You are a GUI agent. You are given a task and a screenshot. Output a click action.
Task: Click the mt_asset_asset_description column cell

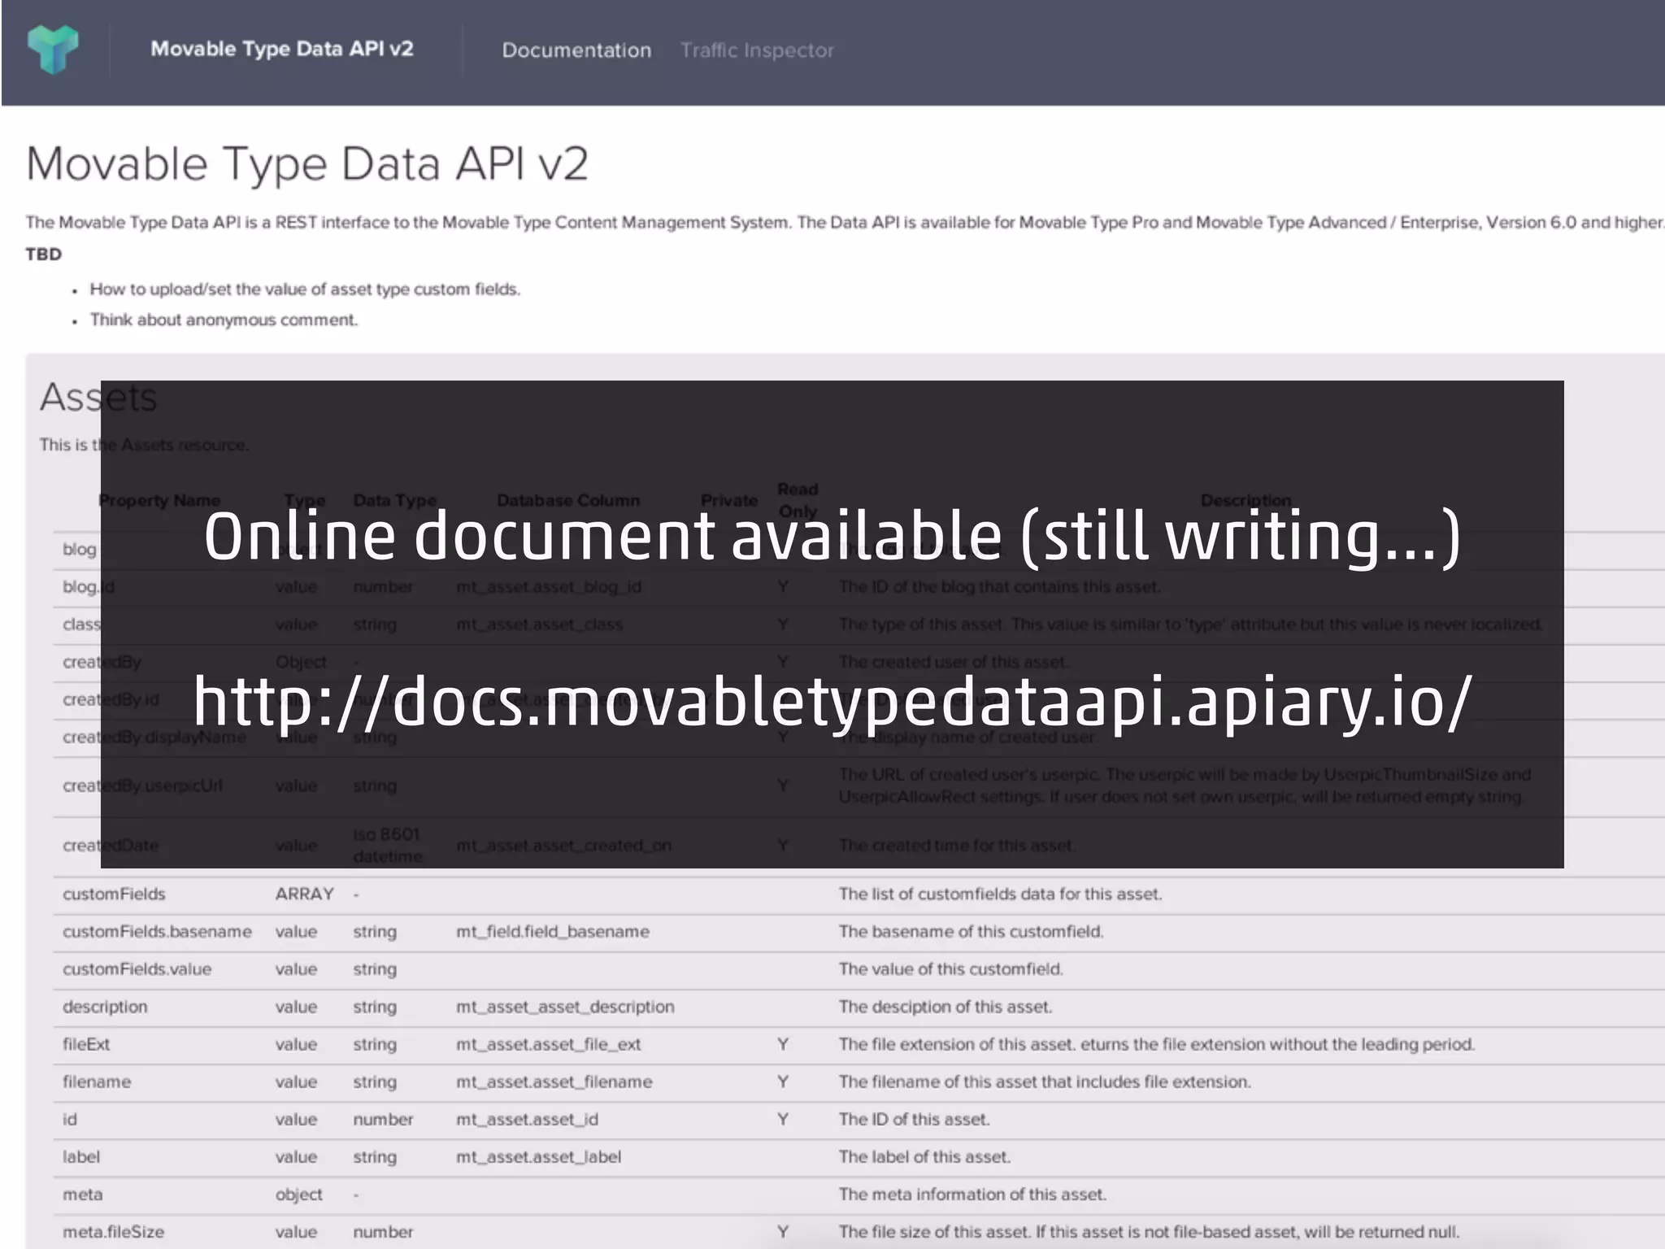(x=564, y=1007)
